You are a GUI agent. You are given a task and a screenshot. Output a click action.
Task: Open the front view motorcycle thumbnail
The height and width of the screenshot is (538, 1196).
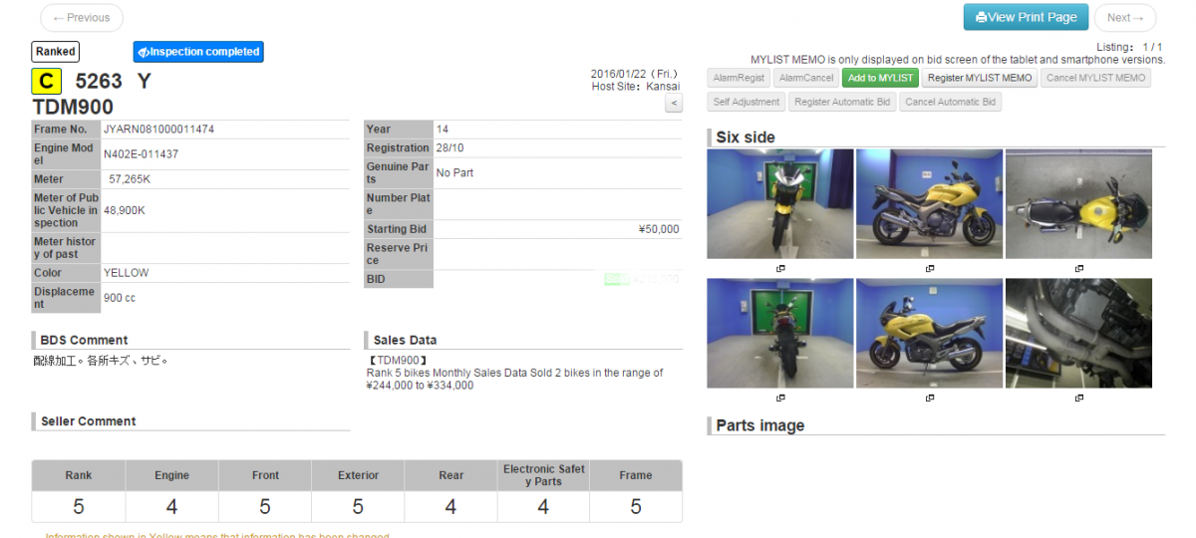[x=780, y=204]
